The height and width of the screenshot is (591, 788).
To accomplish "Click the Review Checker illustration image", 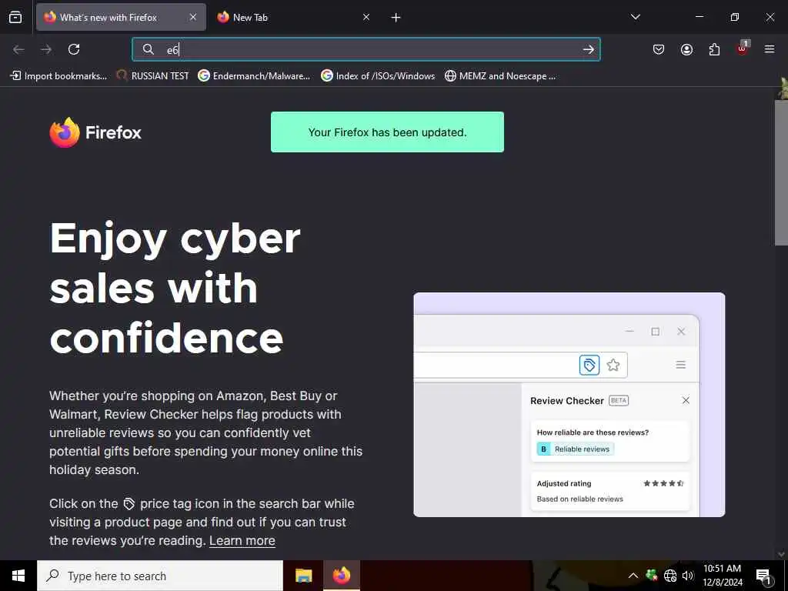I will pyautogui.click(x=569, y=405).
